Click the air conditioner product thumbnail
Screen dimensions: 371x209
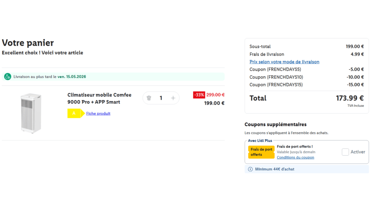pyautogui.click(x=31, y=113)
